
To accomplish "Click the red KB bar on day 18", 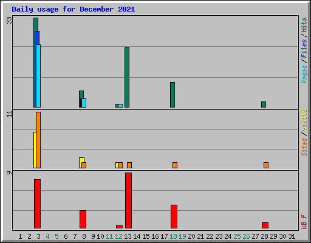I will 174,216.
